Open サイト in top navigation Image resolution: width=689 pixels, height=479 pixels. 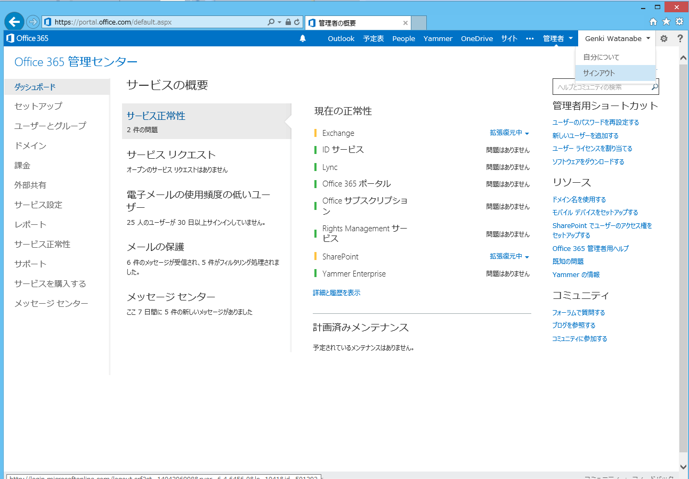[x=509, y=38]
